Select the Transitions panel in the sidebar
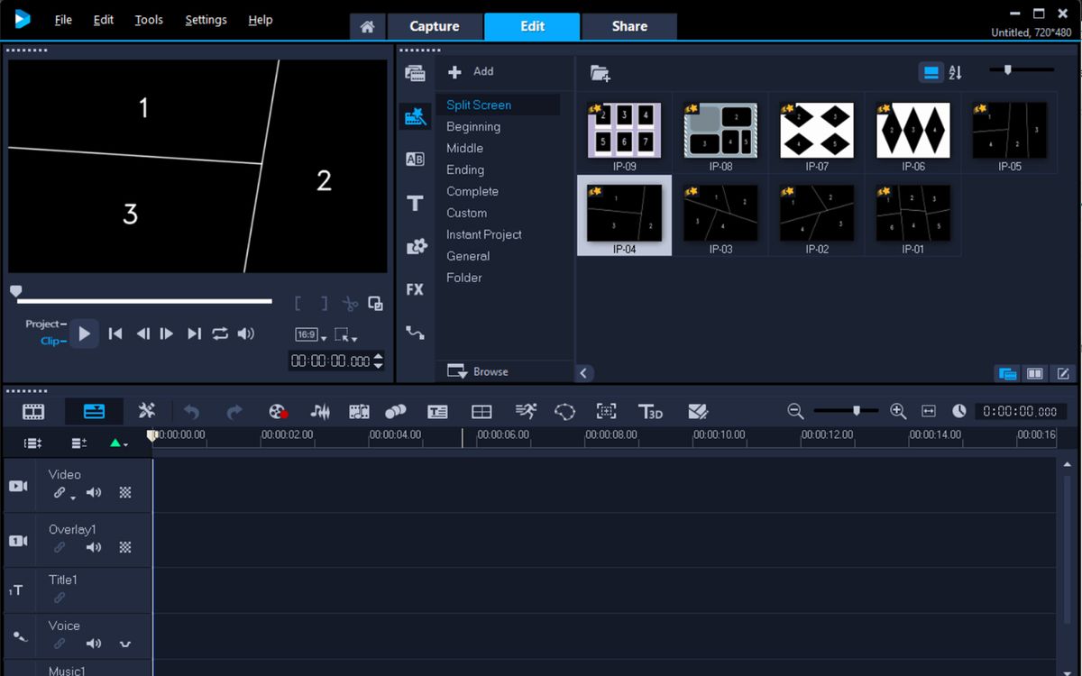 (x=415, y=159)
